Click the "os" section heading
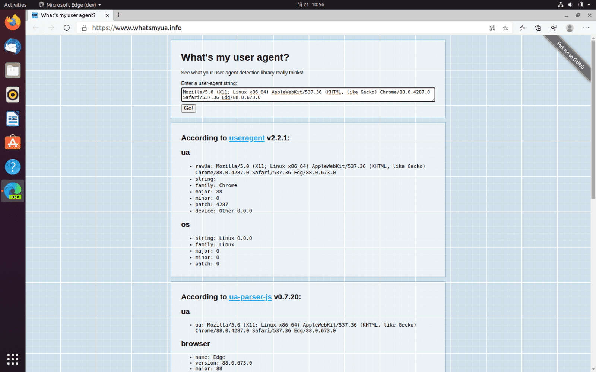 coord(186,224)
